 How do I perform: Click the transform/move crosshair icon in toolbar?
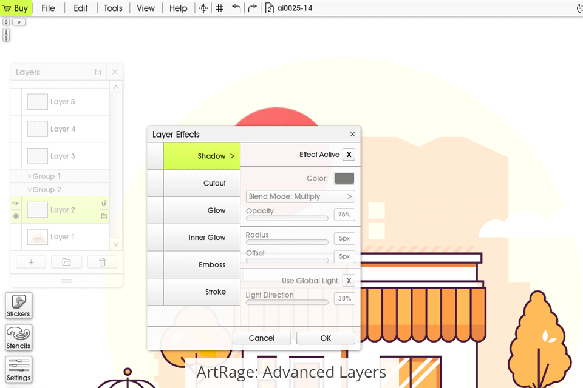click(203, 8)
